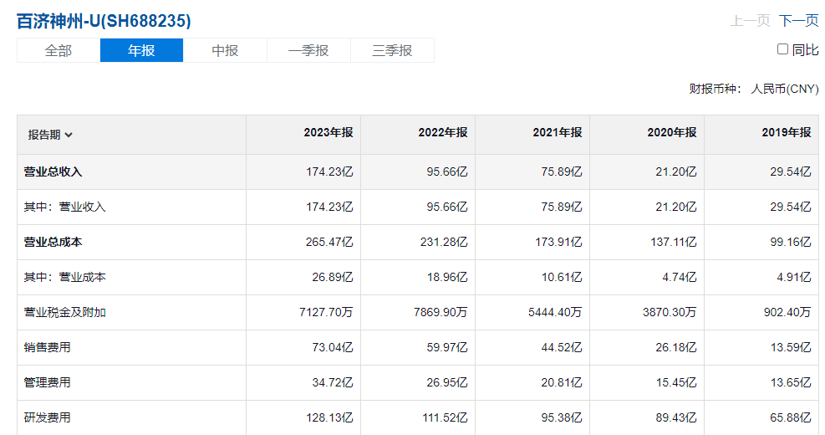Image resolution: width=825 pixels, height=435 pixels.
Task: Click the 销售费用 row label
Action: click(x=47, y=347)
